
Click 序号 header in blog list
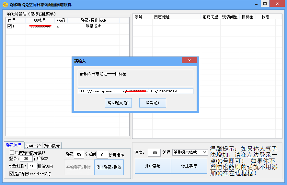point(143,17)
